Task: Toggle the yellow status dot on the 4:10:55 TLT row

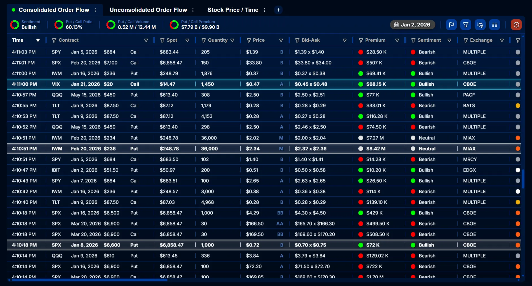Action: coord(518,105)
